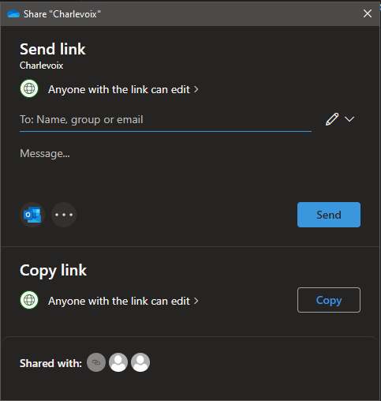Viewport: 381px width, 401px height.
Task: Select the first person avatar in Shared with
Action: (x=118, y=362)
